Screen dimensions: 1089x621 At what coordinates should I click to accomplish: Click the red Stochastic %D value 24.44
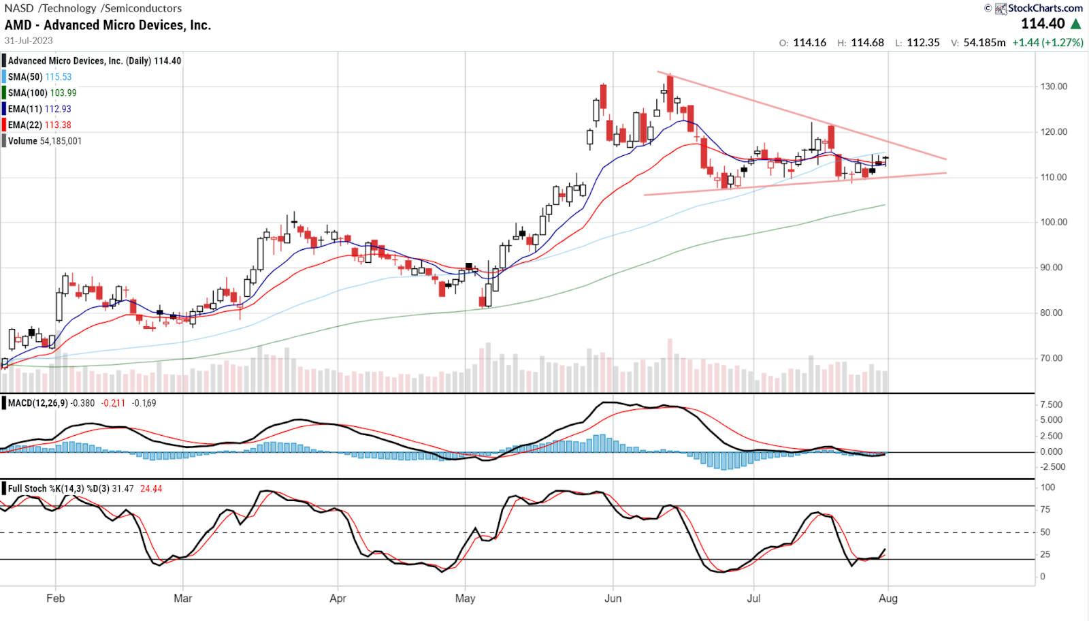151,488
